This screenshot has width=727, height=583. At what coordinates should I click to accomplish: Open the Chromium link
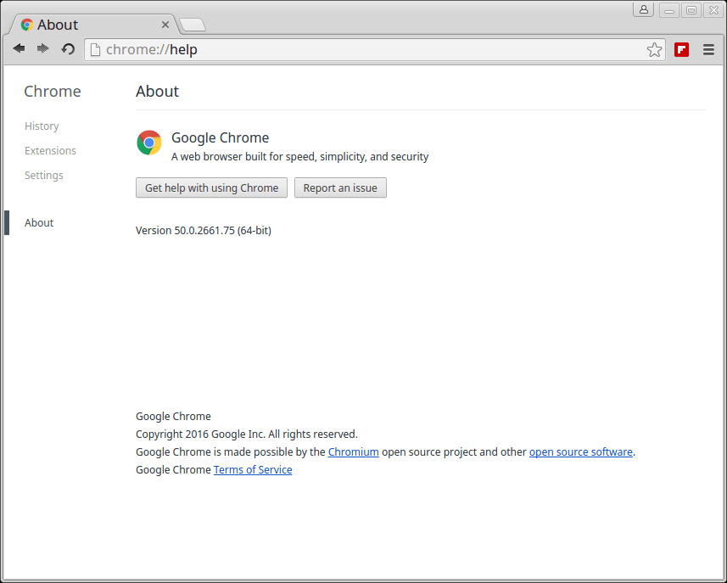tap(353, 451)
